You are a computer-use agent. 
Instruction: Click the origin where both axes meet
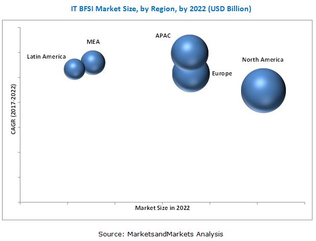(20, 202)
